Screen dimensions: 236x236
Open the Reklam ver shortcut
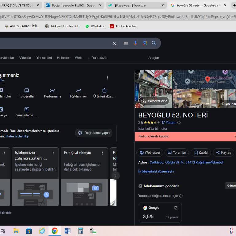coord(78,93)
